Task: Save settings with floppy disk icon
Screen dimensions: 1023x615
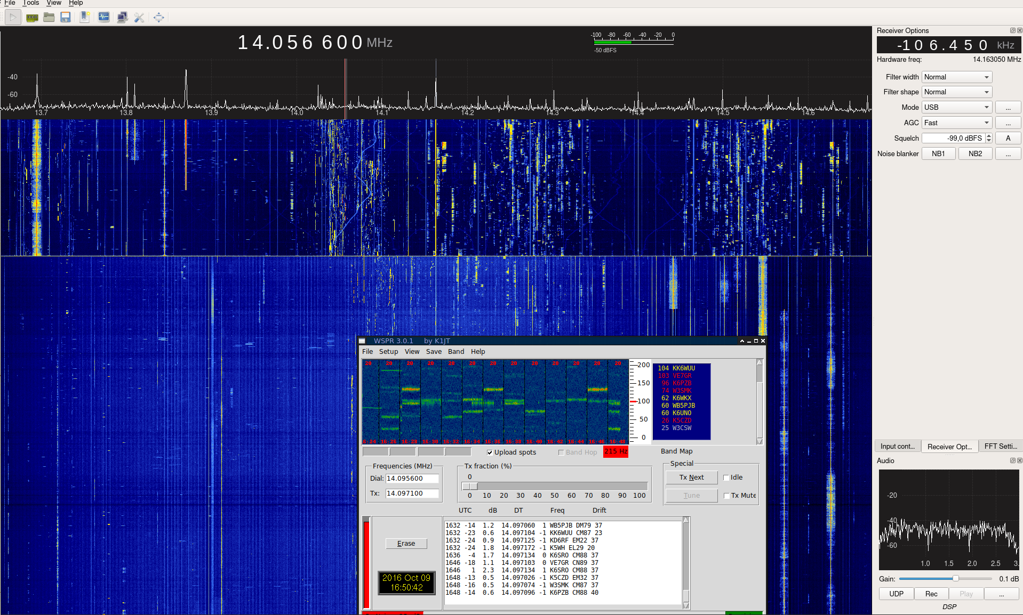Action: (x=66, y=18)
